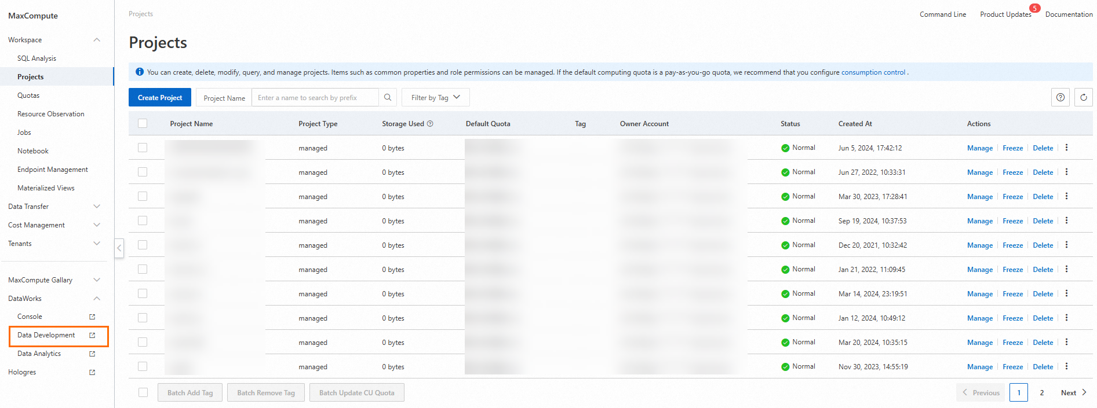Open Command Line link

943,14
